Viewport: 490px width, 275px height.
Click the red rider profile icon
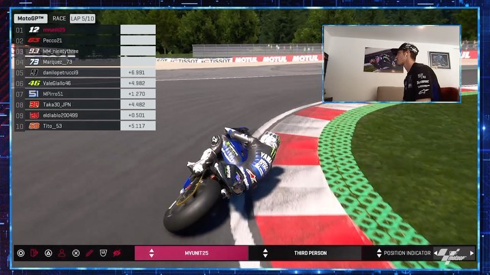click(62, 253)
